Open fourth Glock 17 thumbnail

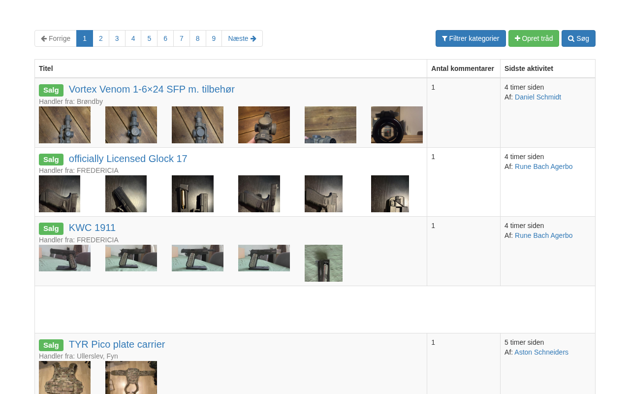pyautogui.click(x=259, y=194)
